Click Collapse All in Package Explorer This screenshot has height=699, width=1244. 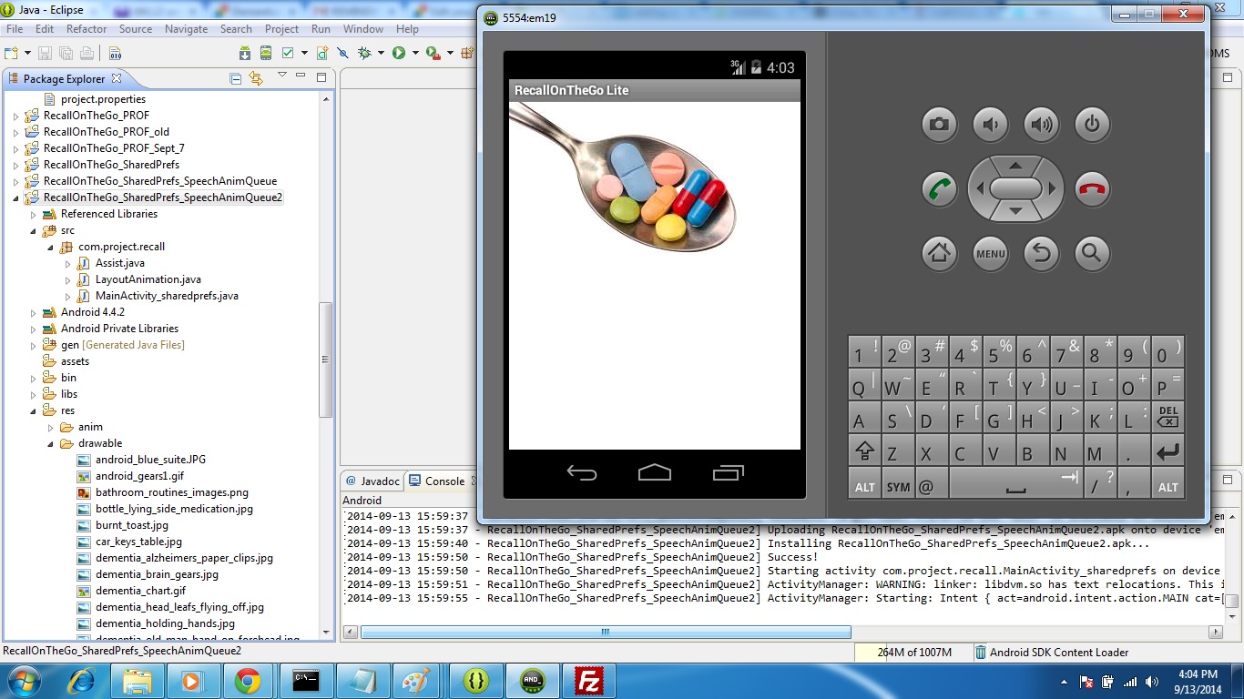coord(236,79)
